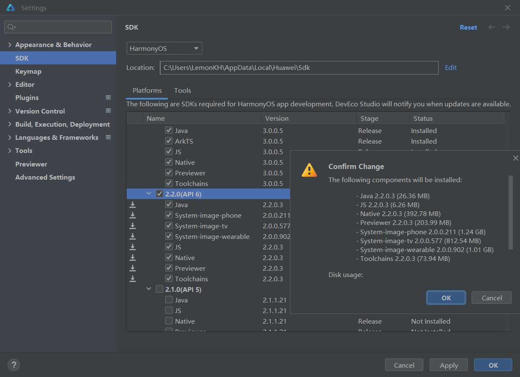The image size is (520, 377).
Task: Uncheck System-image-phone checkbox
Action: point(169,215)
